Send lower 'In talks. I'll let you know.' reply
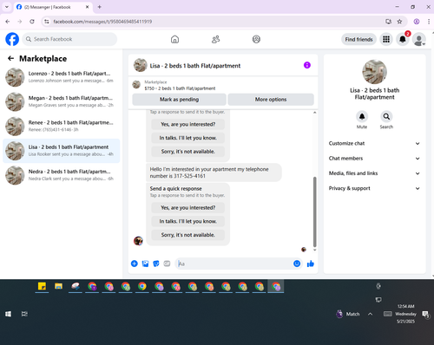This screenshot has width=434, height=345. pos(188,221)
